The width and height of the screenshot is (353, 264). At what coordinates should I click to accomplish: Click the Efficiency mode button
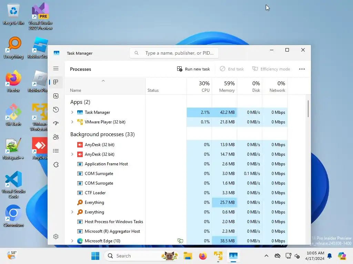pyautogui.click(x=271, y=69)
